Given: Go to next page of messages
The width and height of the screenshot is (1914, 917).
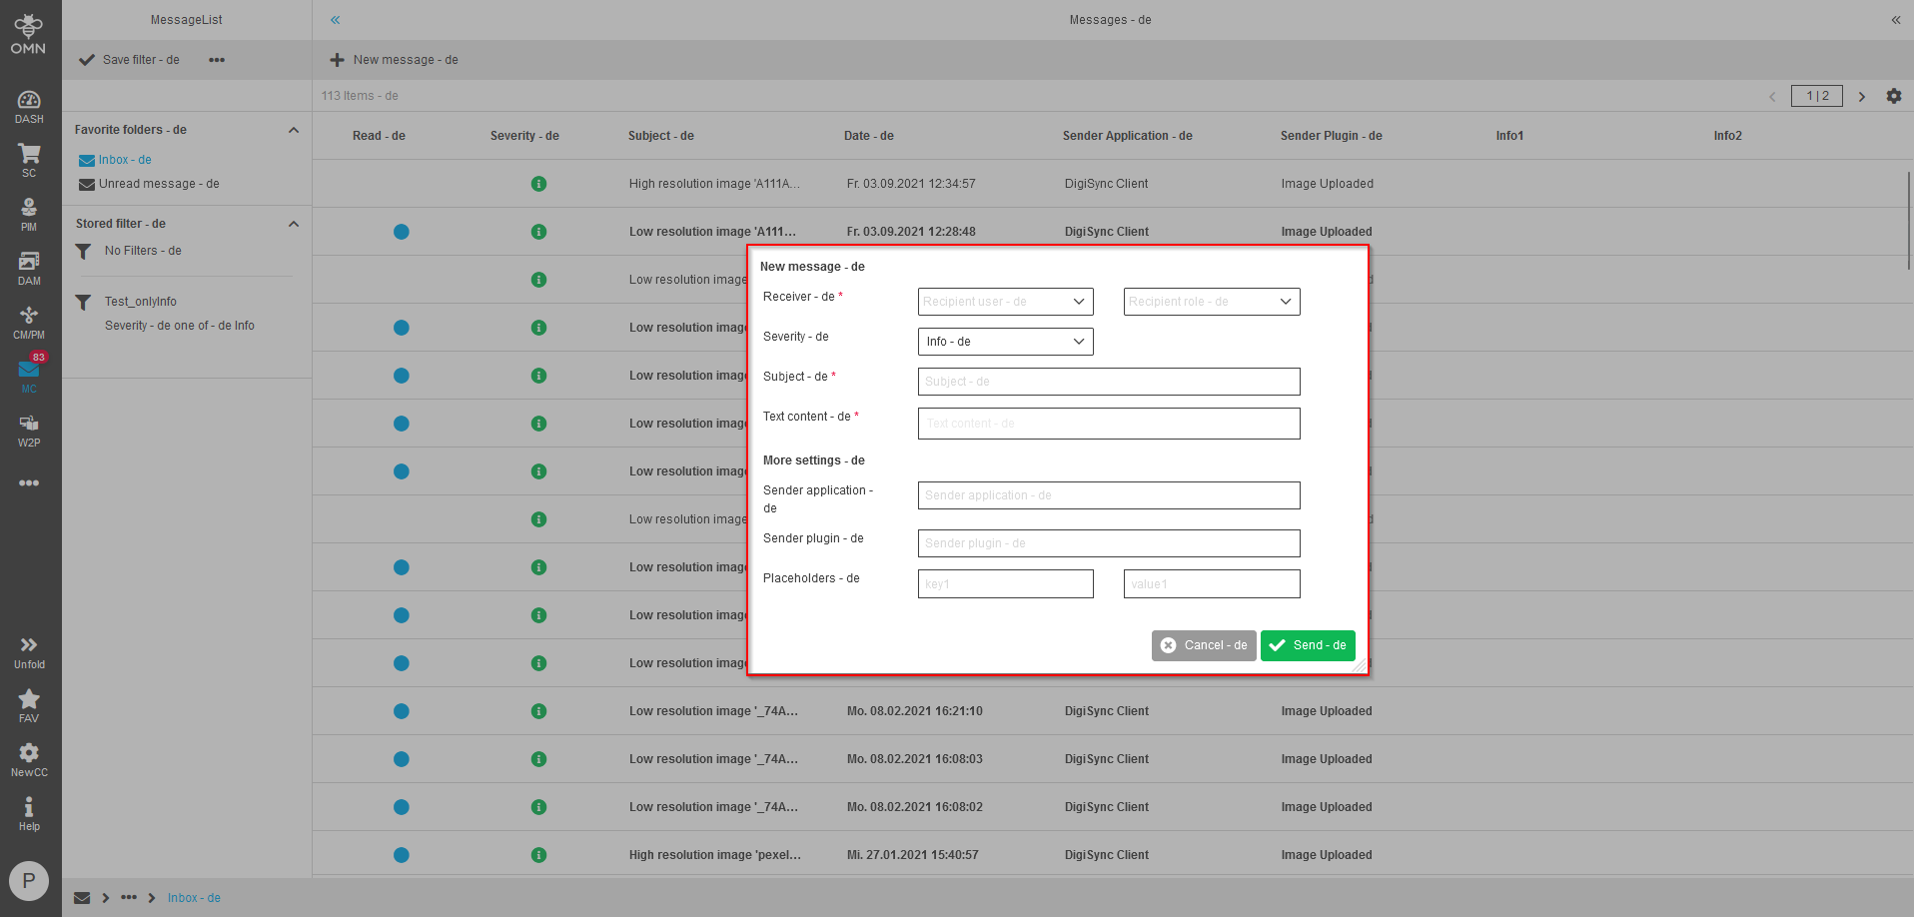Looking at the screenshot, I should [1861, 97].
